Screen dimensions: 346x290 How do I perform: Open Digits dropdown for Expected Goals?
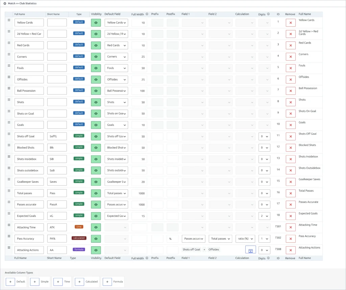click(264, 216)
